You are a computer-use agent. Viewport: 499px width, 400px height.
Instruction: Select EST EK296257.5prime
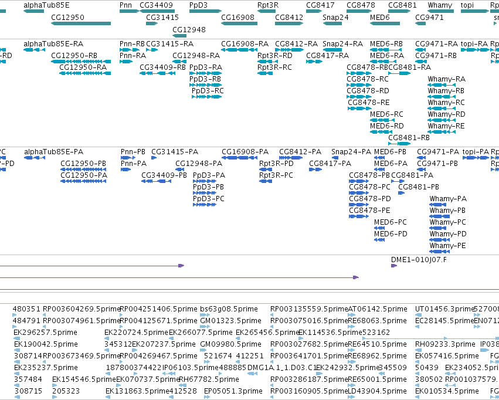point(46,333)
